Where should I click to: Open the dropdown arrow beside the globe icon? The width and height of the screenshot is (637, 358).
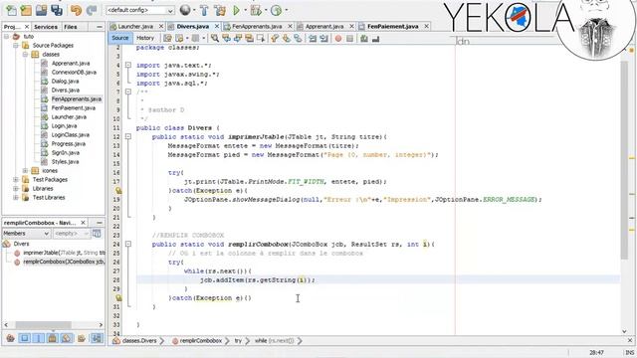(x=194, y=10)
